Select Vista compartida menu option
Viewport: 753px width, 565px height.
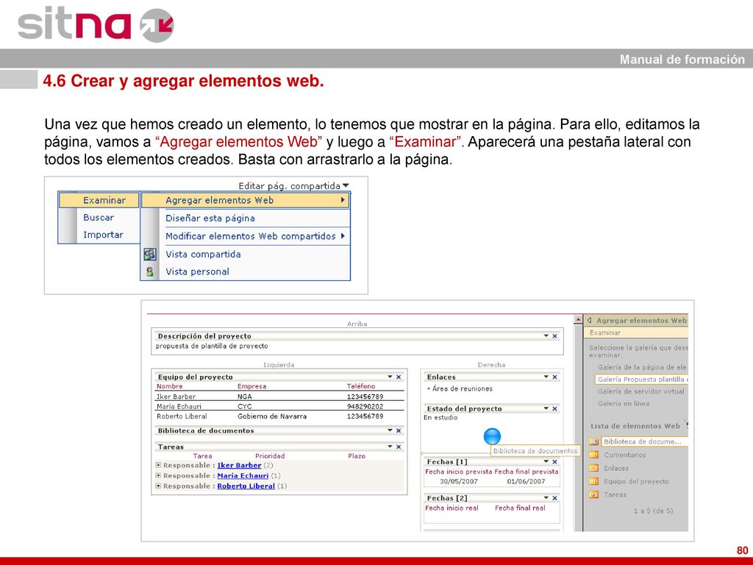point(203,254)
